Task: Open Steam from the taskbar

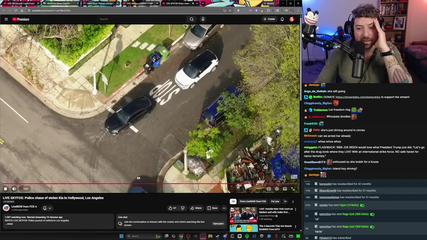Action: point(218,236)
